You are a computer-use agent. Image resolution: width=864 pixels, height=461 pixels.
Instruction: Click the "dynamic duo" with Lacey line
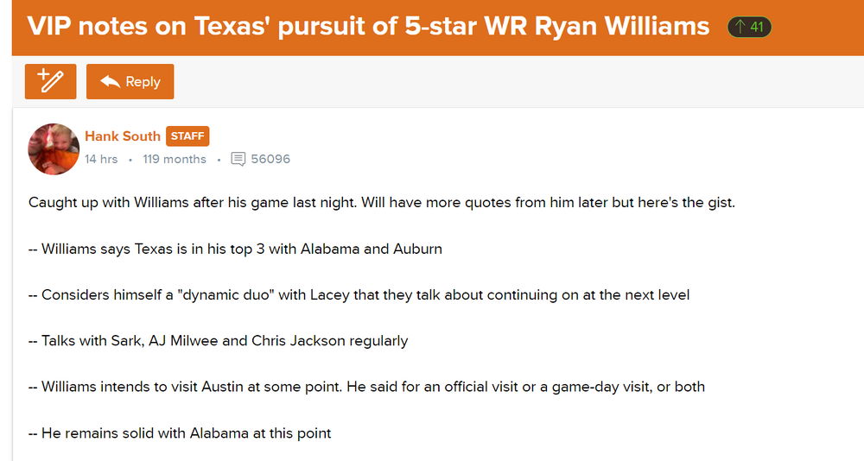point(359,294)
